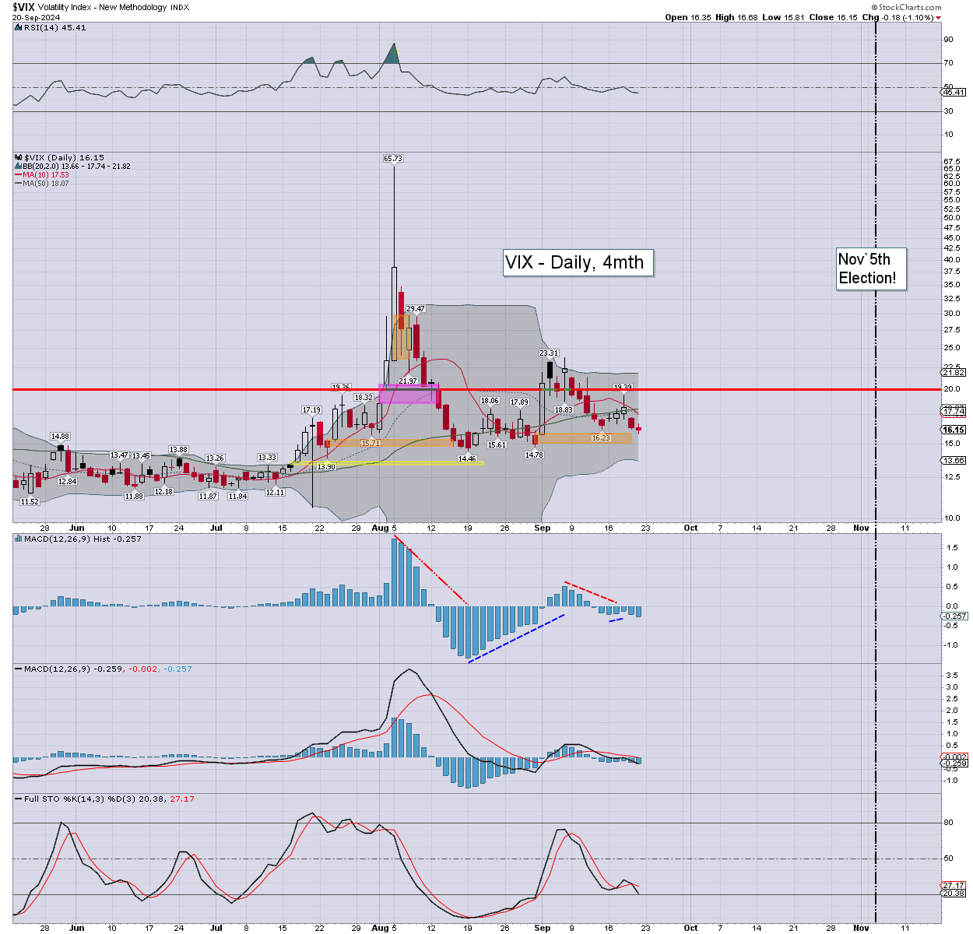
Task: Click the red MA(10) line marker
Action: tap(19, 175)
